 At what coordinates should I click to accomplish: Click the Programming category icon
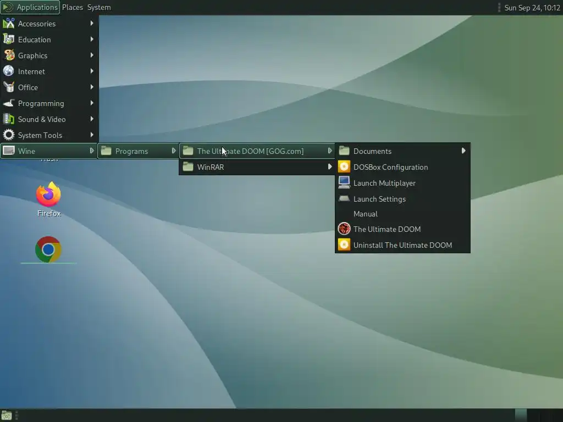click(x=9, y=103)
